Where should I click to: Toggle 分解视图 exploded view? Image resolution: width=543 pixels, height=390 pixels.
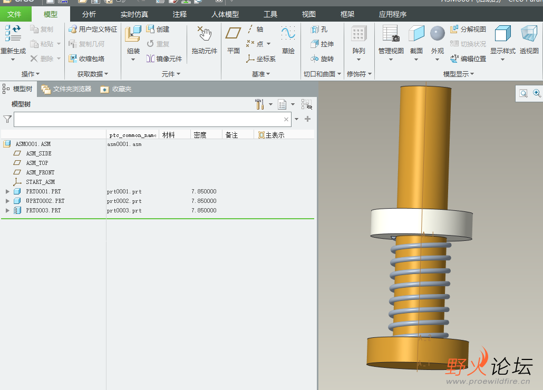468,30
